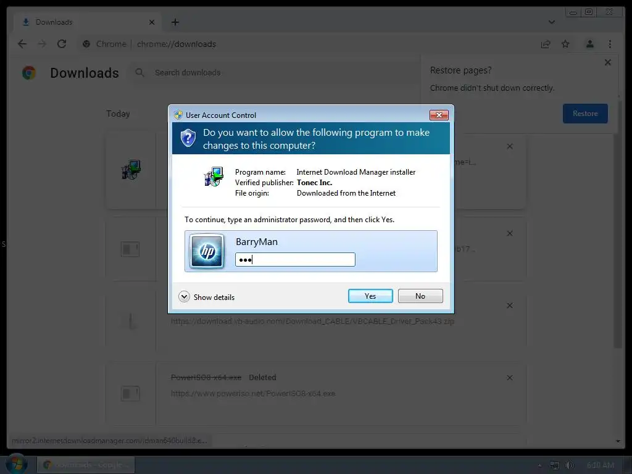Close the User Account Control dialog
This screenshot has width=632, height=474.
click(x=439, y=115)
